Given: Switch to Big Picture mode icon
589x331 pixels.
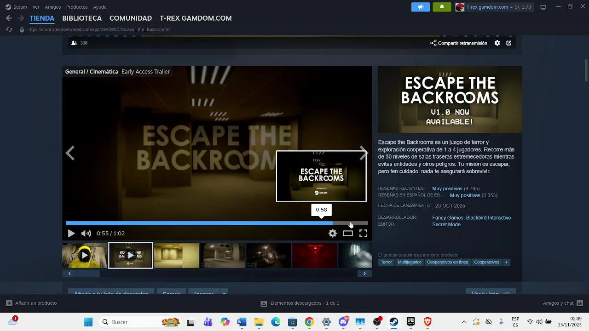Looking at the screenshot, I should [x=543, y=7].
